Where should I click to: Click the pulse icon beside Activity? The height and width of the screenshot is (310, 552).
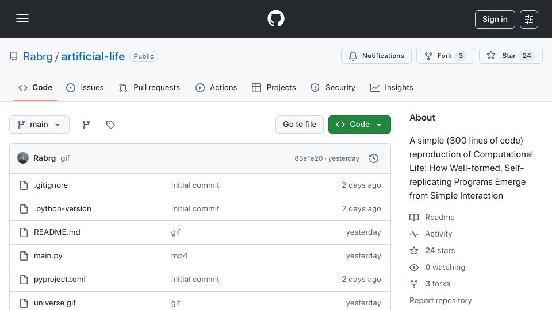tap(414, 234)
